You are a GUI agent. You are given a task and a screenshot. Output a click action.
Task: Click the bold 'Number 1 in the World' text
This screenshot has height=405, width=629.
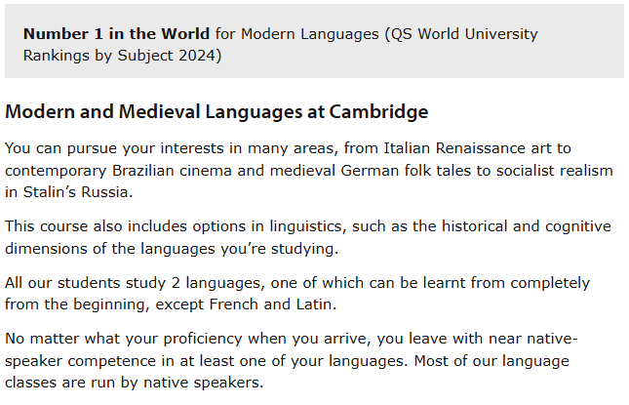(x=116, y=34)
